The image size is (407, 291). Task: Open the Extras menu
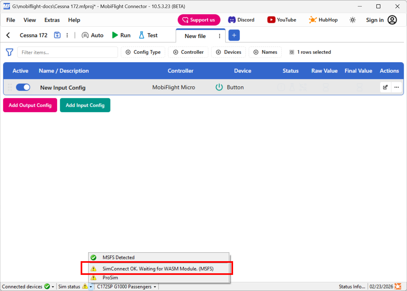click(x=52, y=20)
